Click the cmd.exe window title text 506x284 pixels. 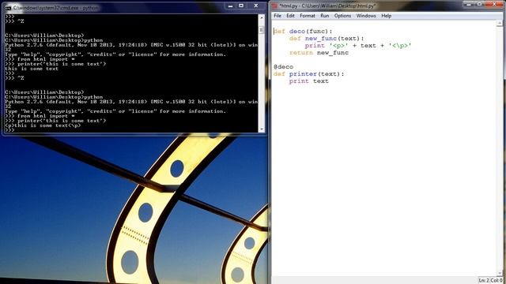click(55, 7)
